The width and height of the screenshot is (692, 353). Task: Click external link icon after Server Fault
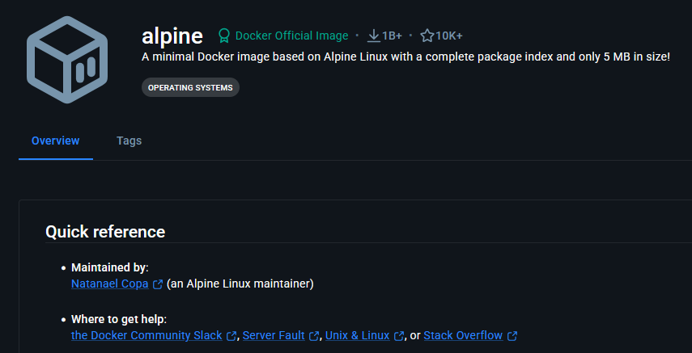coord(315,336)
